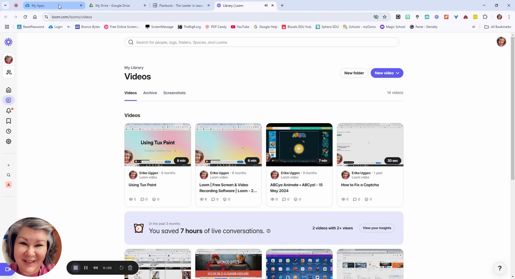Open PDF Candy bookmark
The image size is (515, 279).
tap(216, 27)
